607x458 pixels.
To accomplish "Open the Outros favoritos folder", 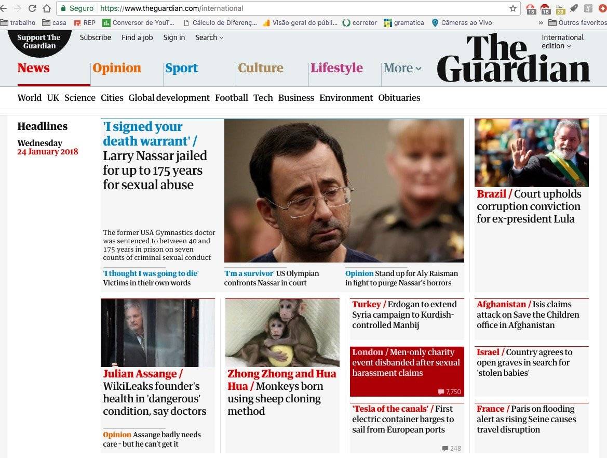I will click(577, 22).
